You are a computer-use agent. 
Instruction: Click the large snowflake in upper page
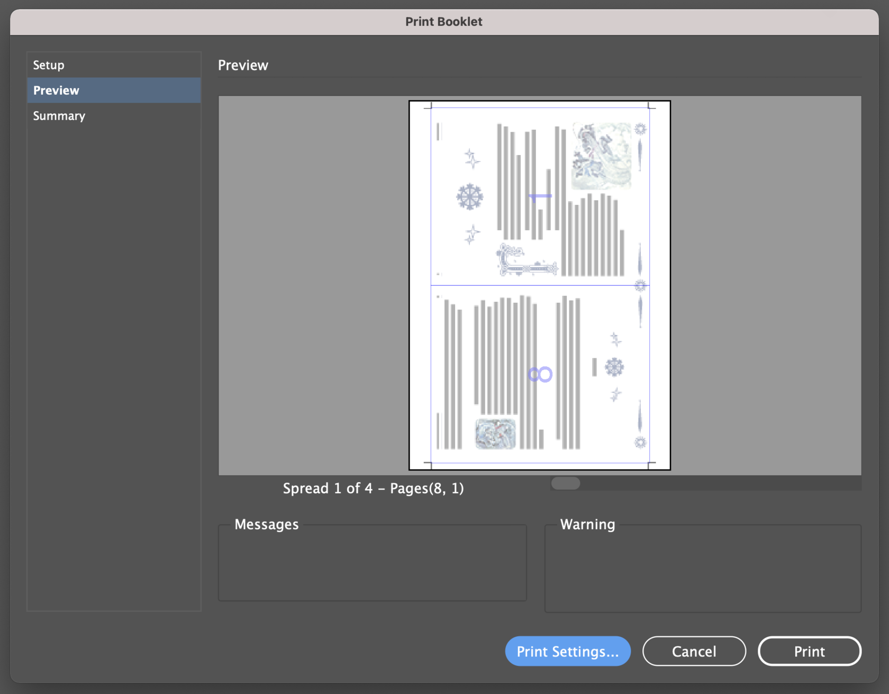[x=469, y=197]
